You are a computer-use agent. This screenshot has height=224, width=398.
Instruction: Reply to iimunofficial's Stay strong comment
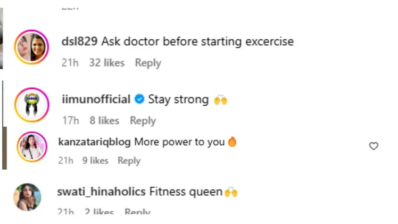(x=143, y=121)
